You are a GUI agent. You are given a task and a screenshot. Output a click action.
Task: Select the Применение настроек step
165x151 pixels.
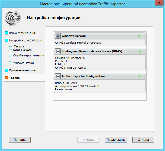[23, 70]
